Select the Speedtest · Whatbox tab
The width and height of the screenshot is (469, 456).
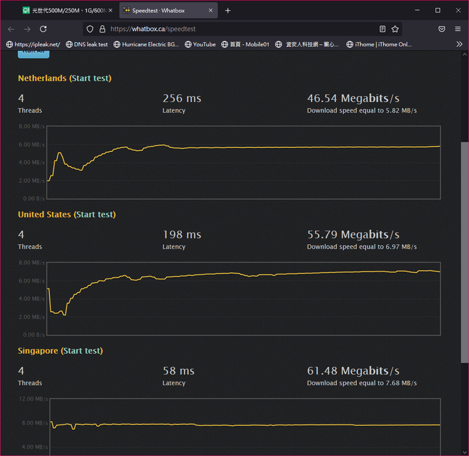[x=163, y=10]
